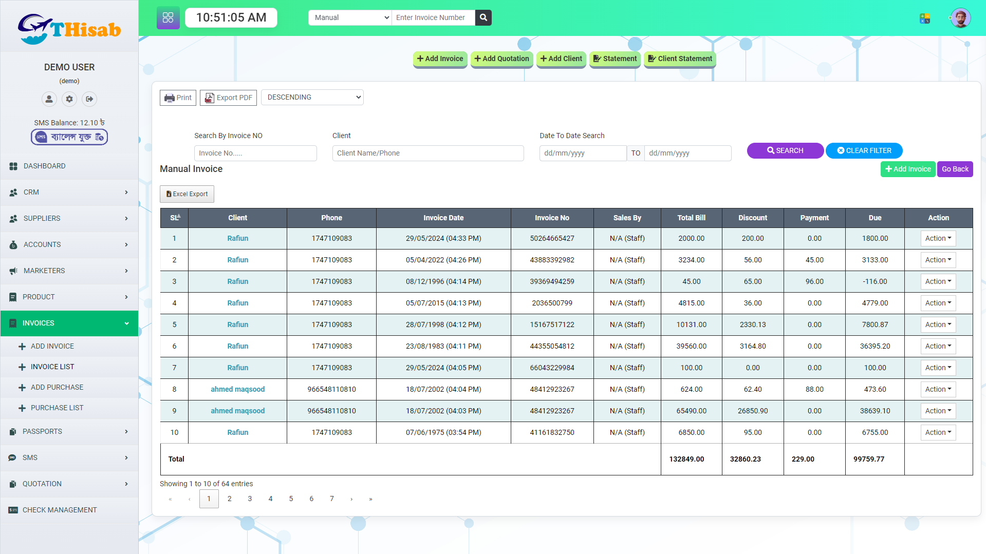Open the profile icon under Demo User
986x554 pixels.
click(x=49, y=99)
